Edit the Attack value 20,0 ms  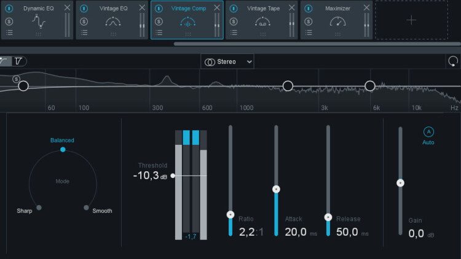pyautogui.click(x=301, y=232)
